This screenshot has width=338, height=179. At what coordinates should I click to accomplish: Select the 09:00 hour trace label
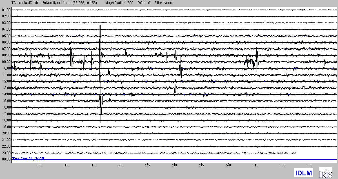point(6,62)
